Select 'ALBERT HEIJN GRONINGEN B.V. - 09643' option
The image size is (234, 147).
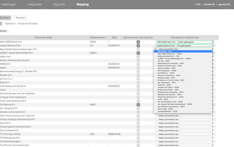point(183,59)
